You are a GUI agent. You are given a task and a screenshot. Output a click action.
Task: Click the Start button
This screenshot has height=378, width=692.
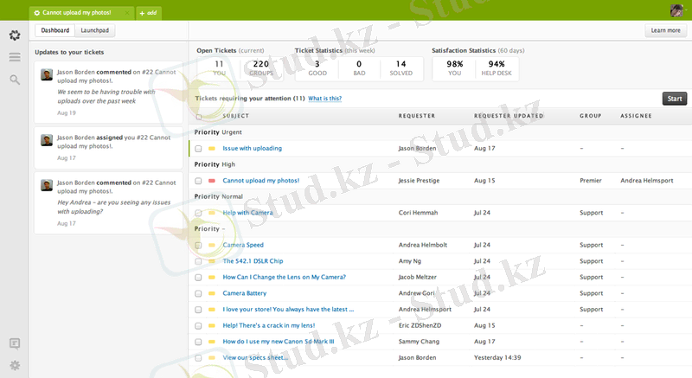675,99
